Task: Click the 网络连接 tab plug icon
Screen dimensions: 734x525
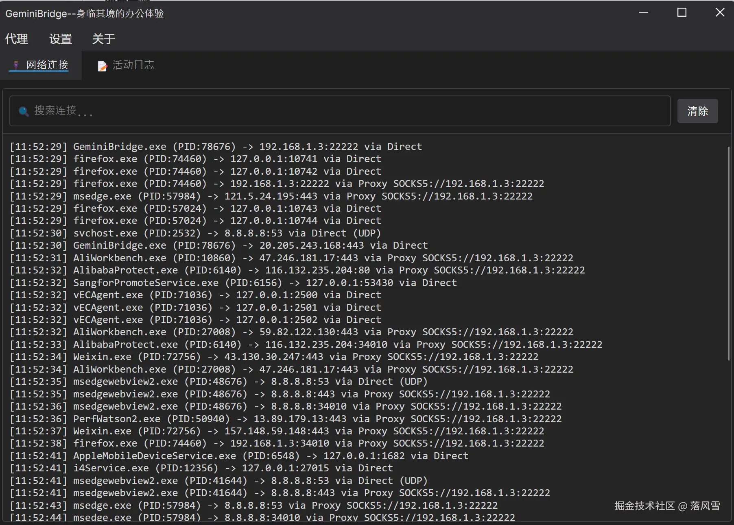Action: pyautogui.click(x=16, y=65)
